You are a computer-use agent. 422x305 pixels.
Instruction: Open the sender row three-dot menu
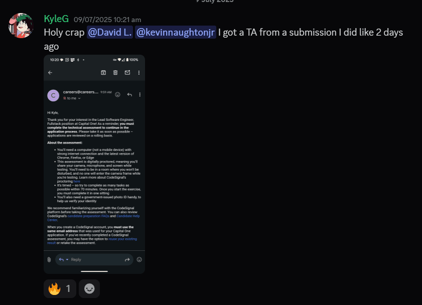point(139,95)
